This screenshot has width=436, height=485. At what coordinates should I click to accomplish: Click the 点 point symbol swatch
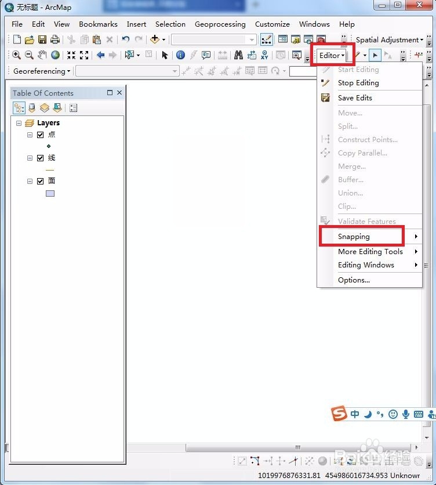49,146
